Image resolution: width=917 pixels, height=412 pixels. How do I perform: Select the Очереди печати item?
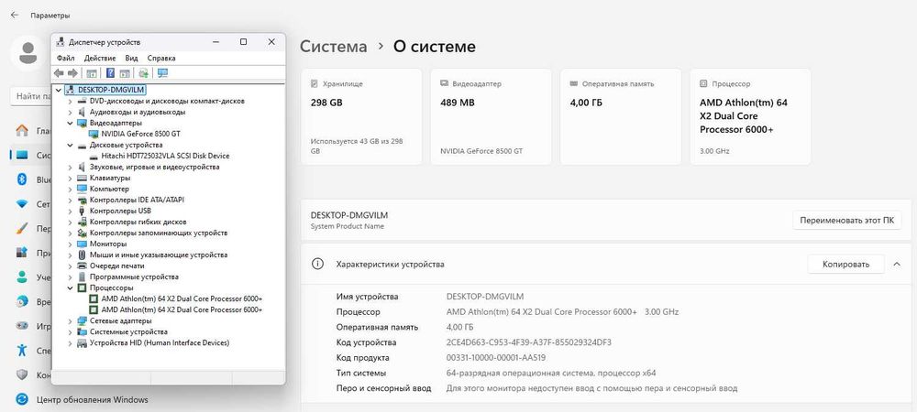[117, 266]
